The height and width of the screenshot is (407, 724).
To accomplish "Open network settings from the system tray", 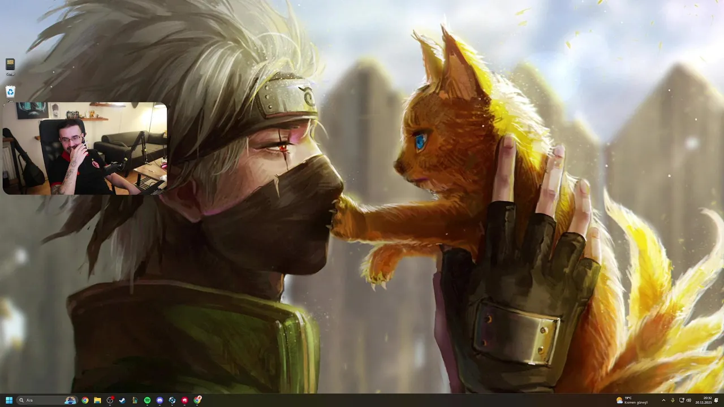I will [682, 400].
